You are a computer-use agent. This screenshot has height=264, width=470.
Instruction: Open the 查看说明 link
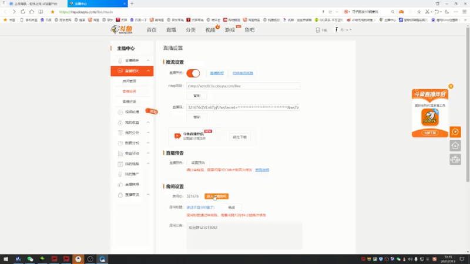[262, 170]
